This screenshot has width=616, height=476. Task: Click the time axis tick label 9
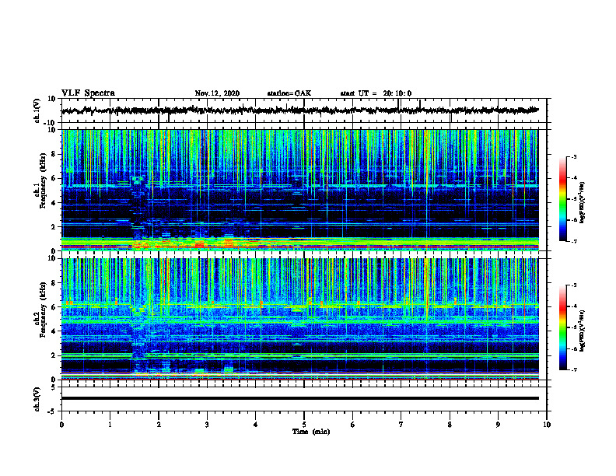[498, 425]
